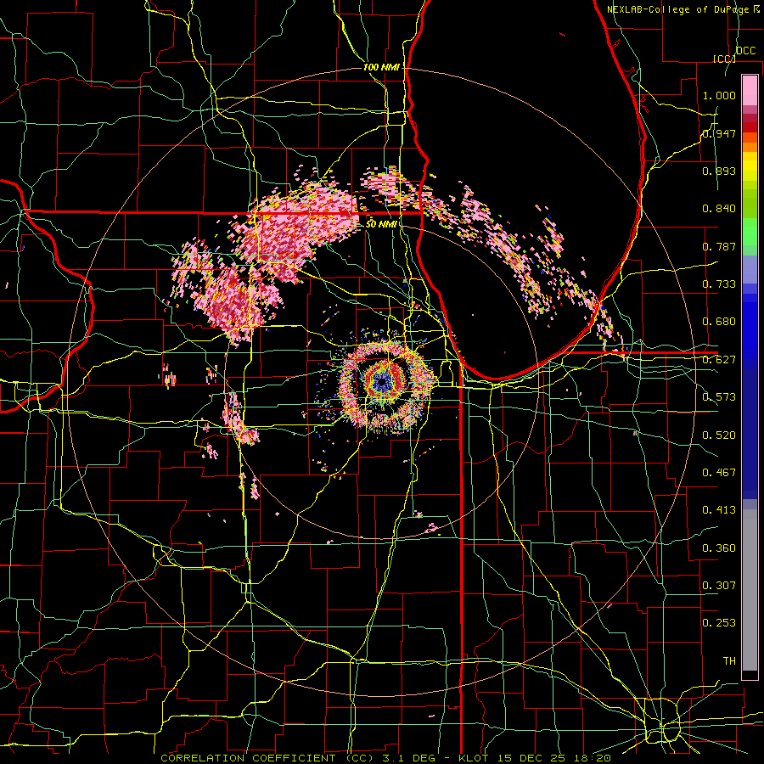
Task: Pick the light pink color bar segment
Action: [x=750, y=90]
